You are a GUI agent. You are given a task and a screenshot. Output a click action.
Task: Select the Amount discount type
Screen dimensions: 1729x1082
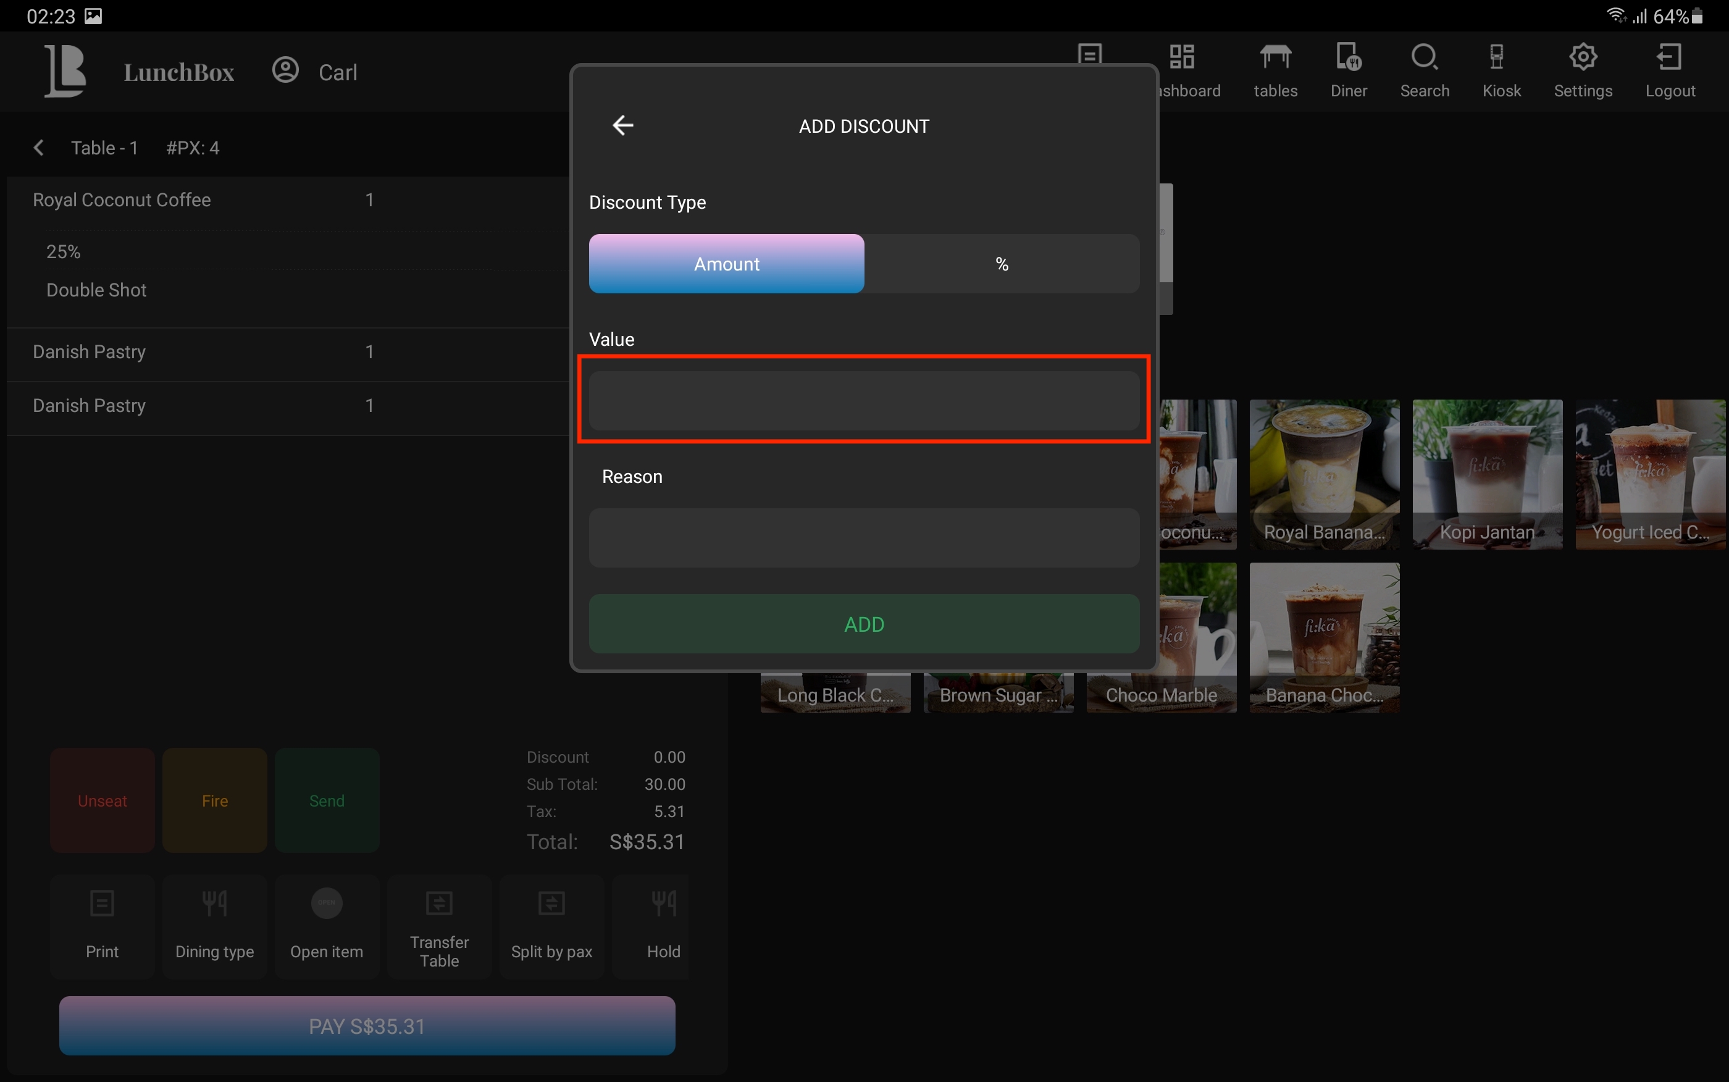pyautogui.click(x=726, y=263)
